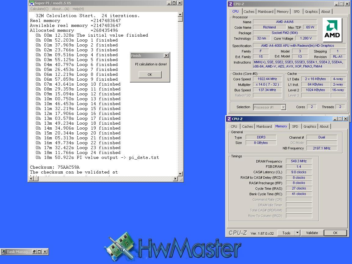Click the Validate button in CPU-Z
This screenshot has width=352, height=264.
coord(312,233)
